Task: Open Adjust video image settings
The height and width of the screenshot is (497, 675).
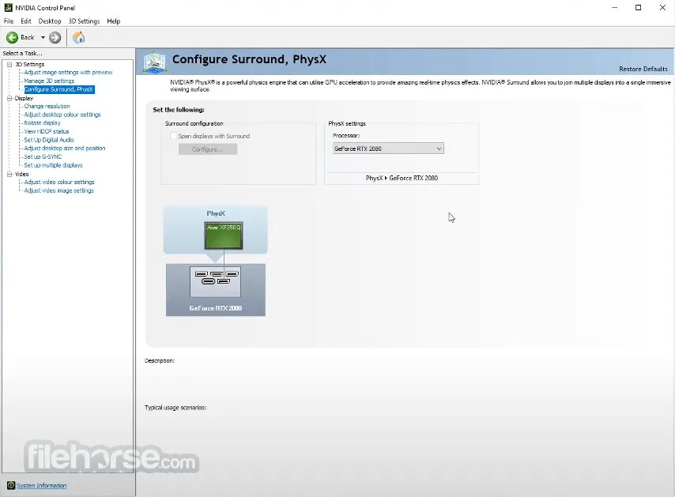Action: (x=59, y=190)
